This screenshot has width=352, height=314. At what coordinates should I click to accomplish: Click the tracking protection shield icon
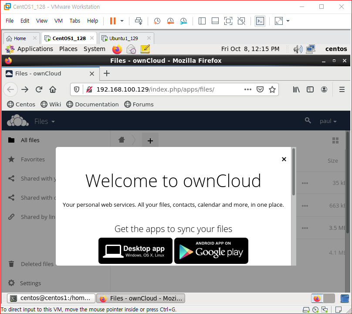pos(77,89)
